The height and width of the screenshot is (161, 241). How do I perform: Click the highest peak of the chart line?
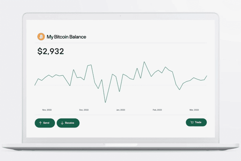pos(144,62)
